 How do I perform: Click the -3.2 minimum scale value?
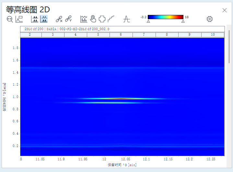pyautogui.click(x=143, y=17)
